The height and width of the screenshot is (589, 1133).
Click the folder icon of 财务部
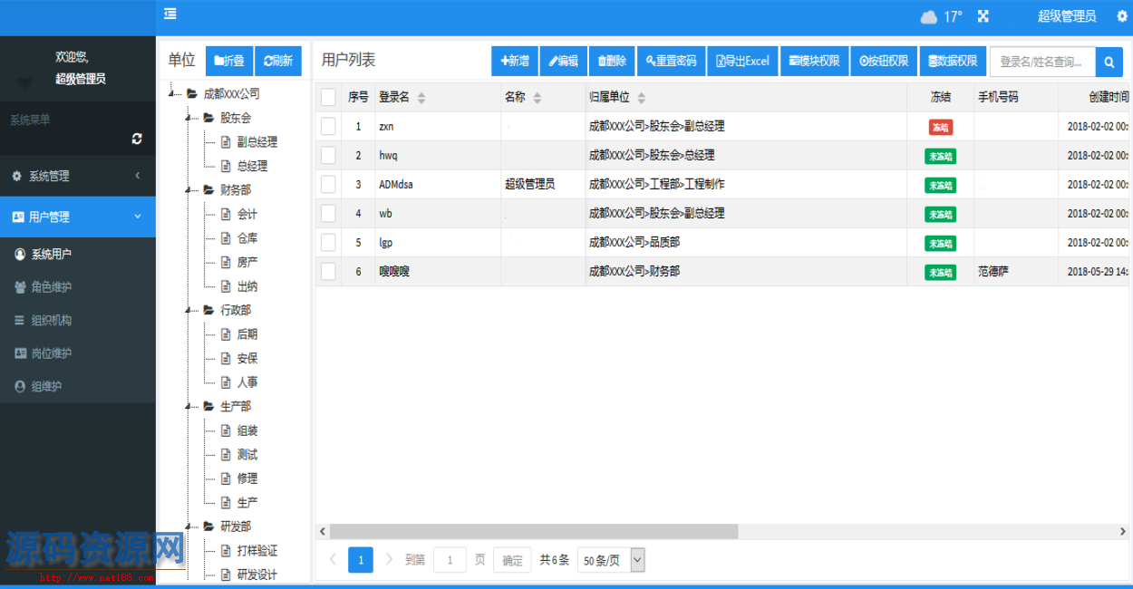pyautogui.click(x=209, y=190)
